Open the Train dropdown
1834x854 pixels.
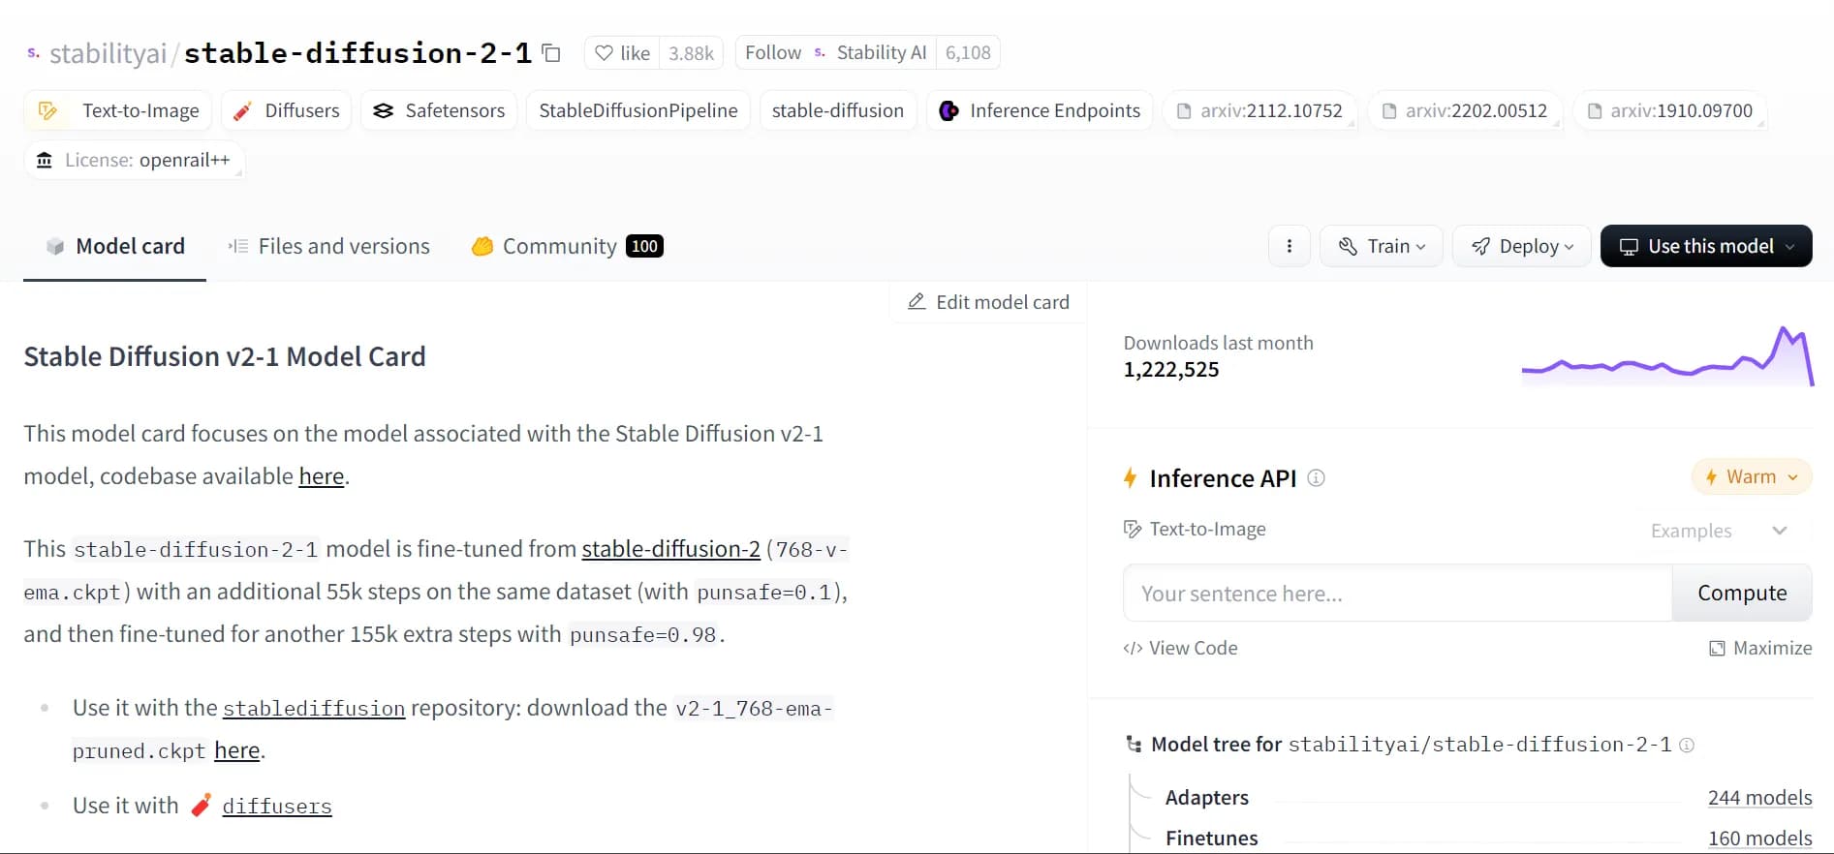click(1382, 246)
